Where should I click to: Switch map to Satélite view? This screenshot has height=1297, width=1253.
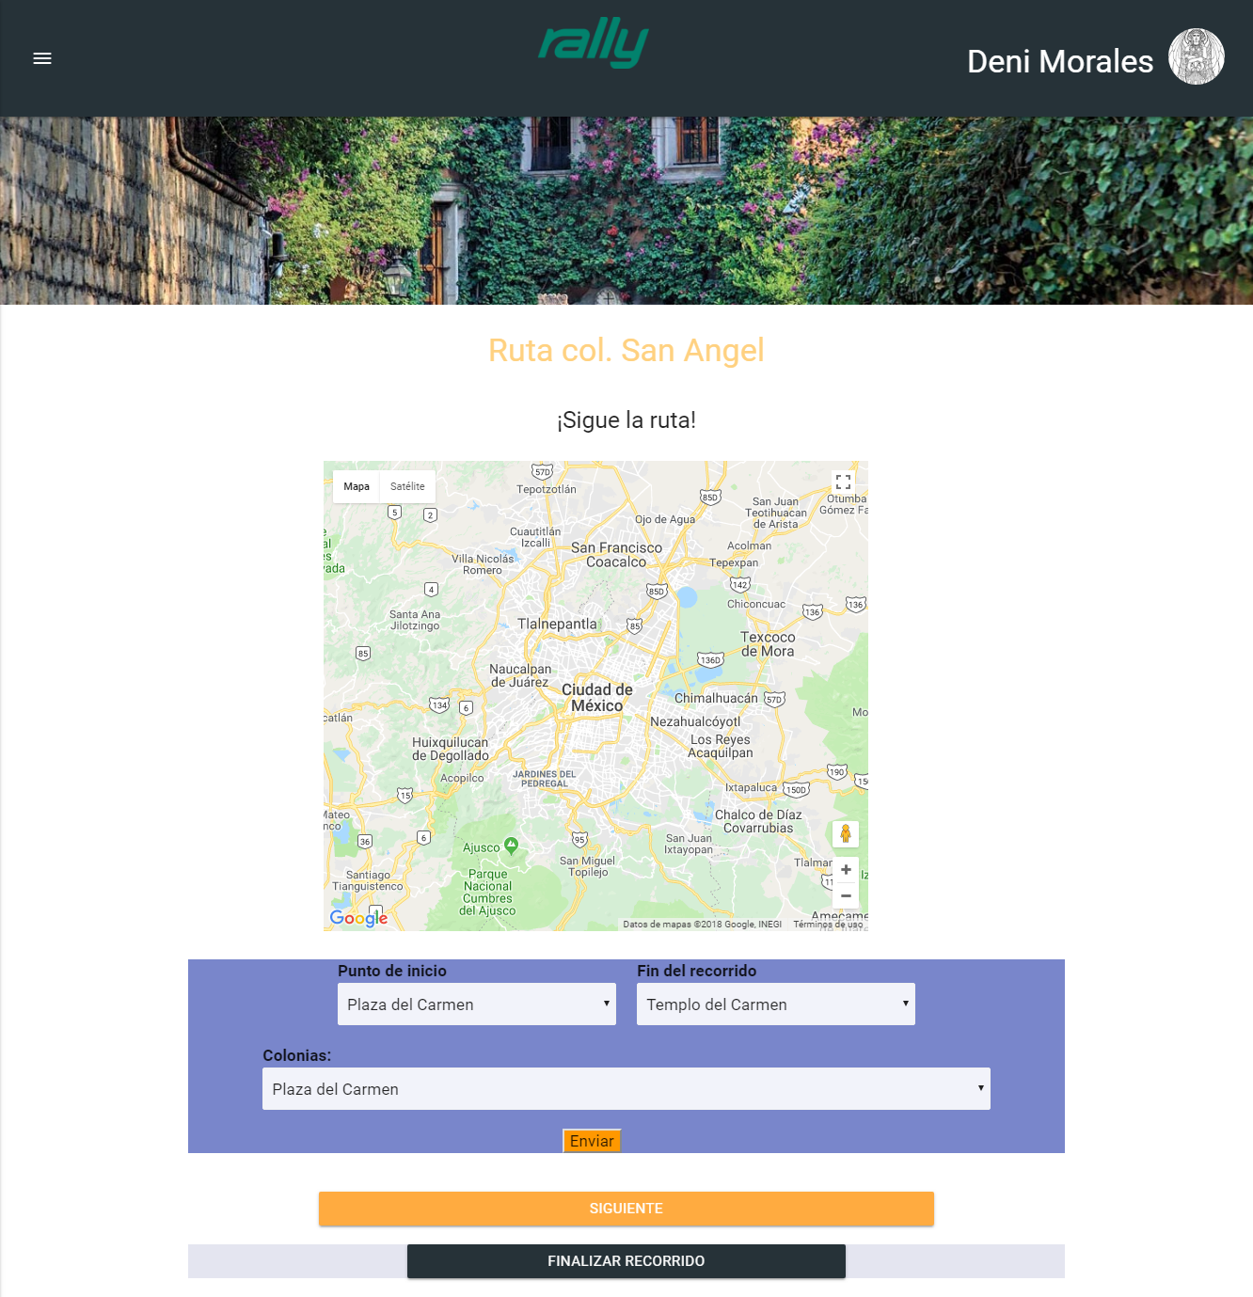pos(407,486)
